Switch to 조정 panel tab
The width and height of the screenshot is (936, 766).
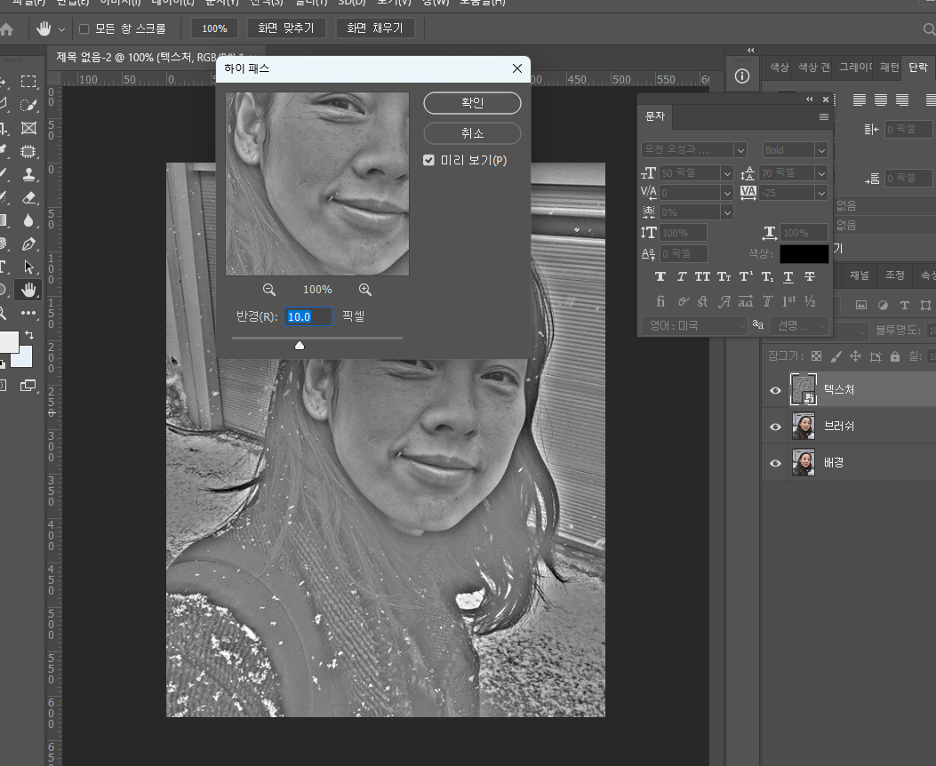coord(895,275)
